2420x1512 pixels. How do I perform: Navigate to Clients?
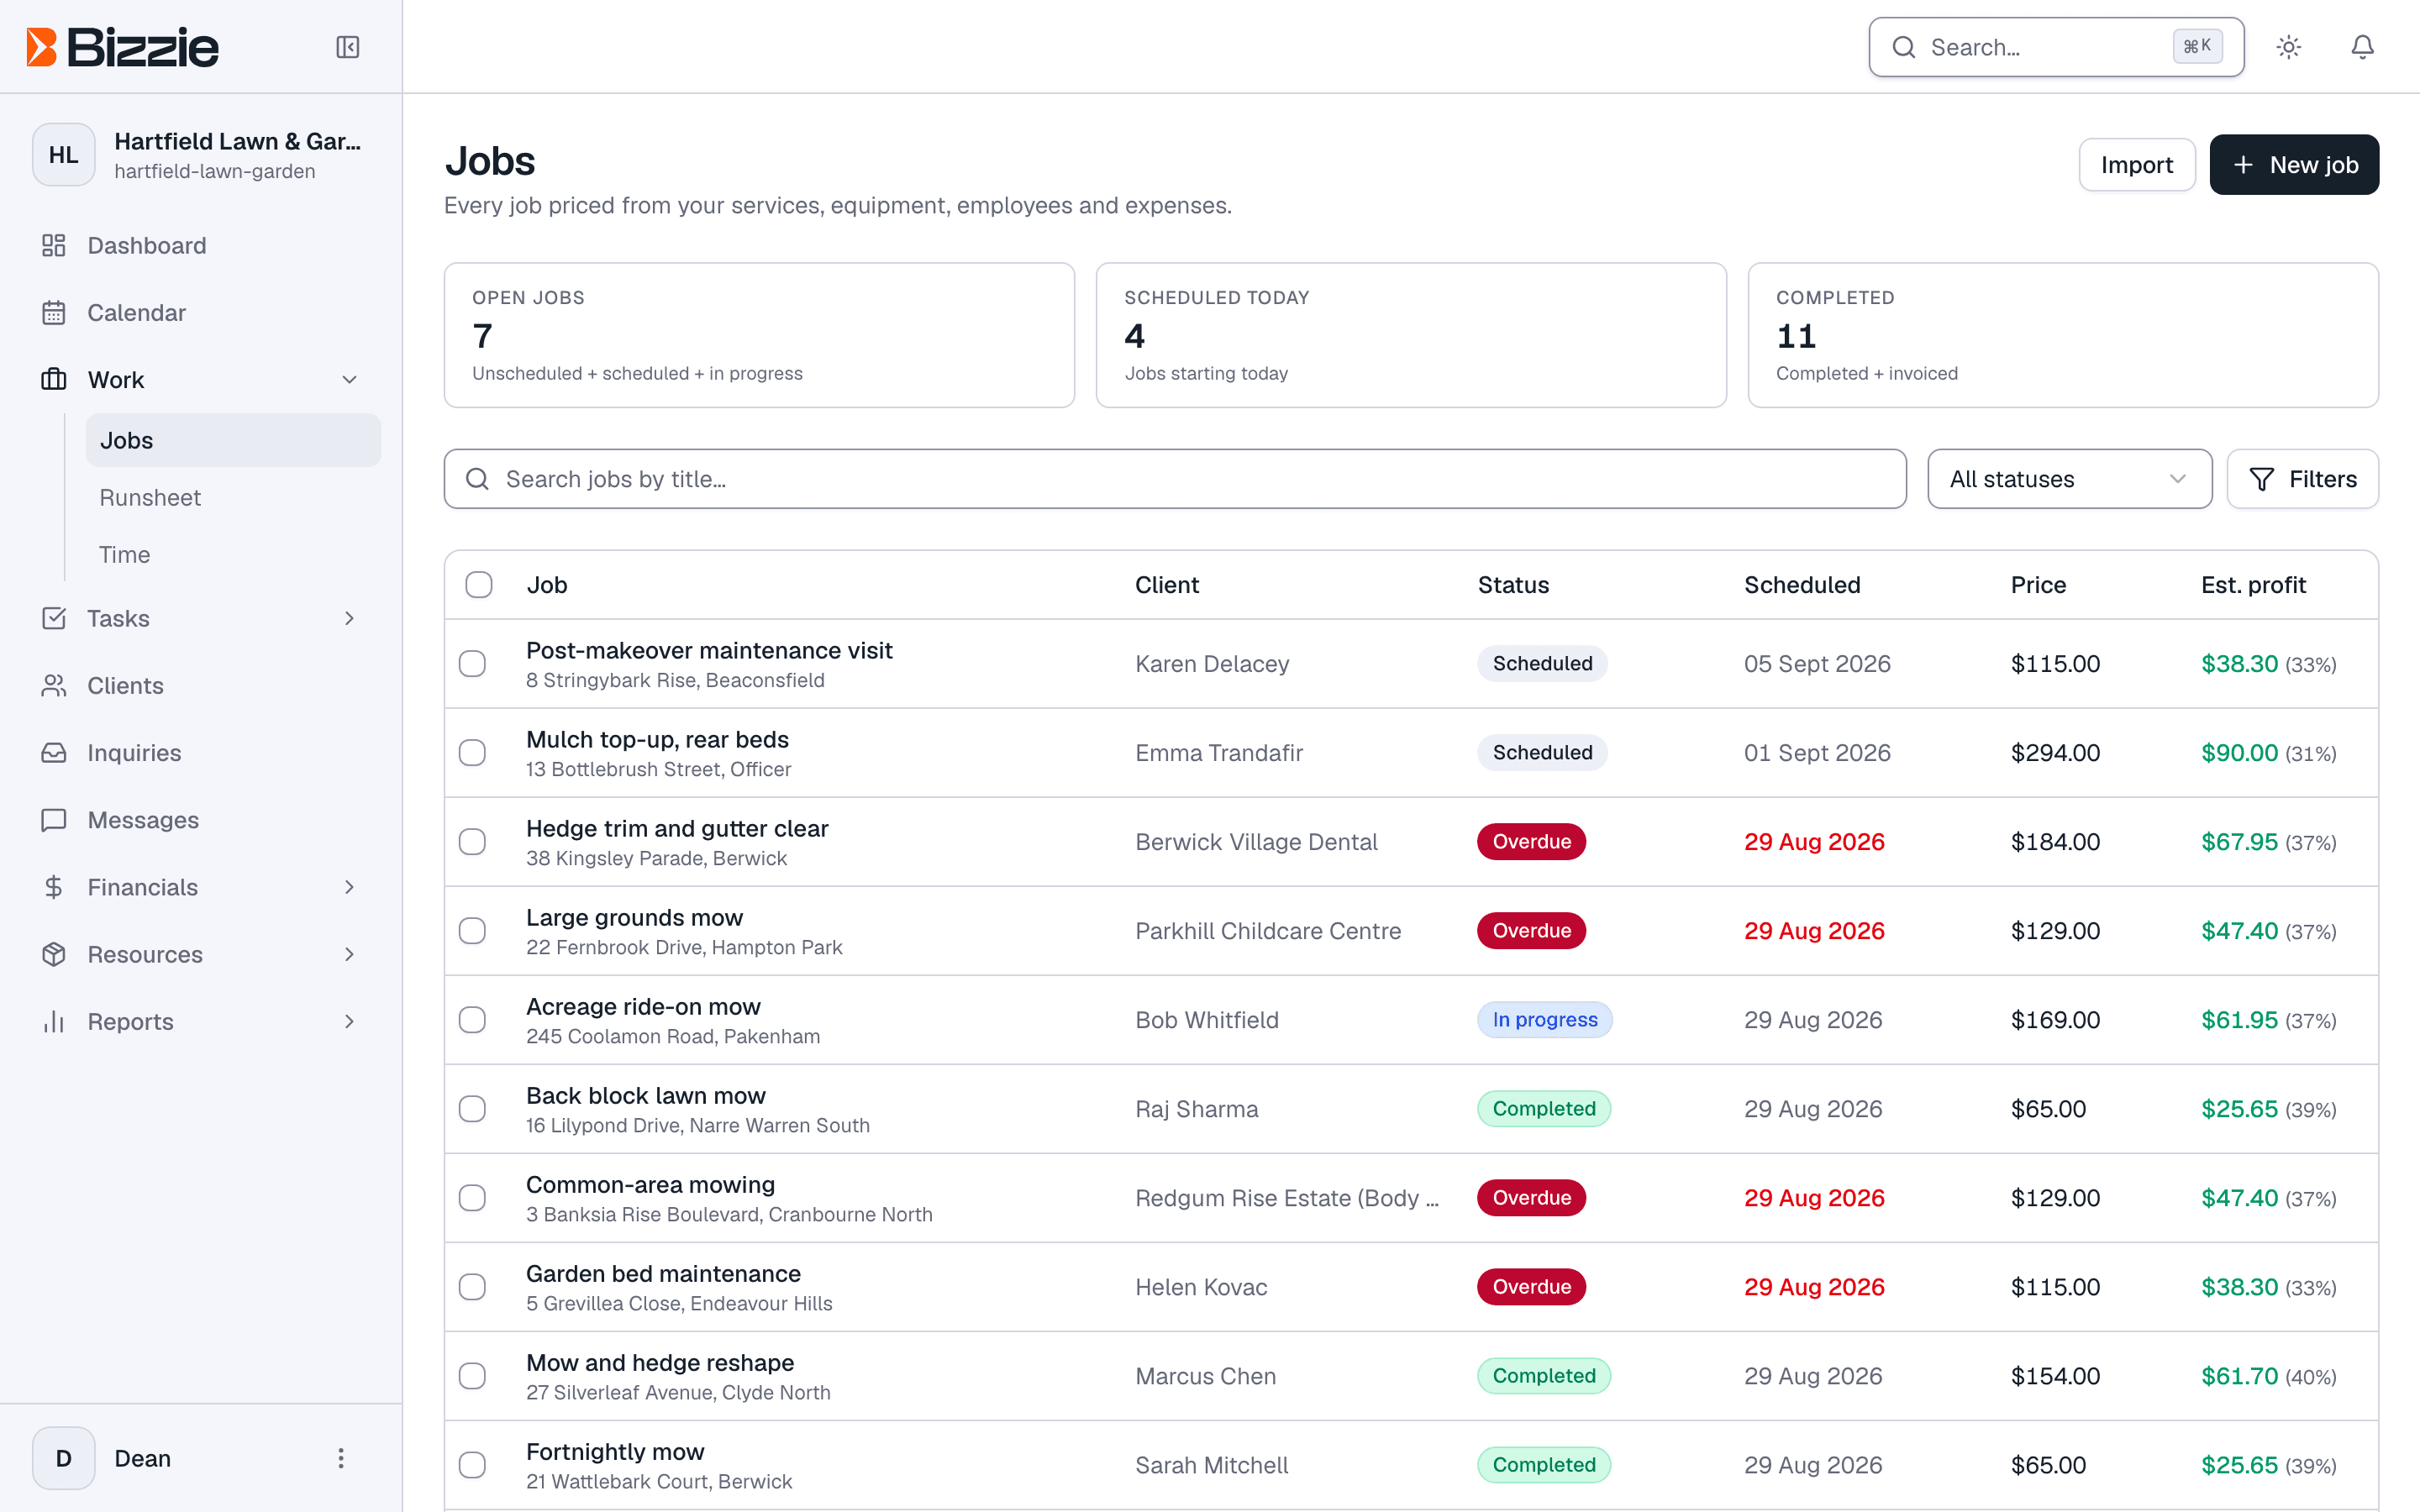pos(201,686)
